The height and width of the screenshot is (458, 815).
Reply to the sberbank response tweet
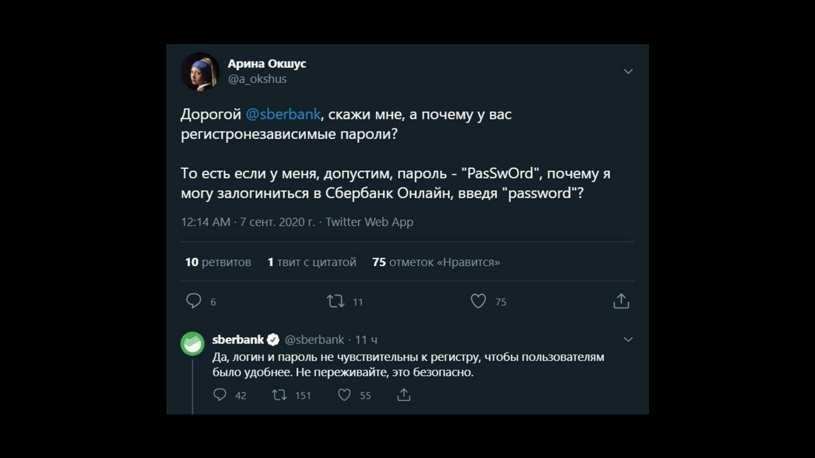pyautogui.click(x=219, y=395)
